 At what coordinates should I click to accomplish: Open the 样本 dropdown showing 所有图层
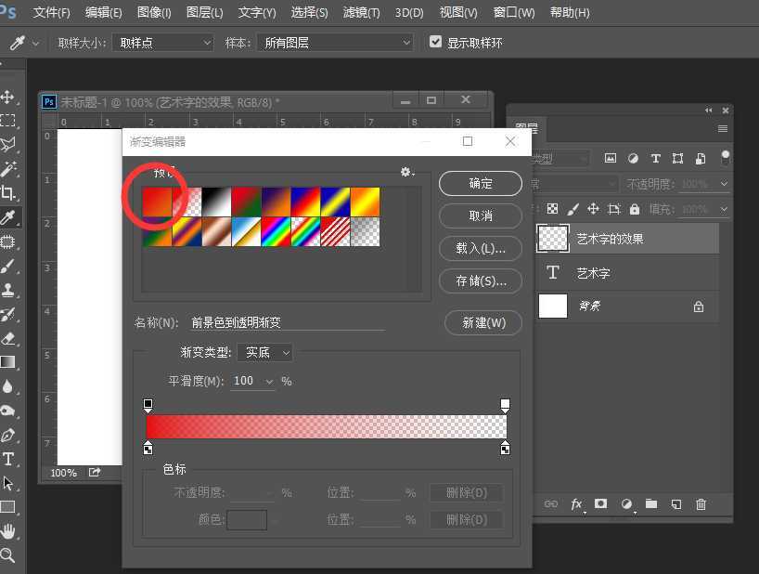334,43
